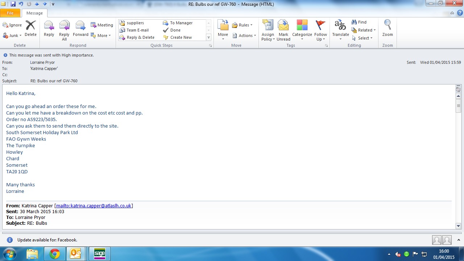Open Assign Policy menu
Image resolution: width=464 pixels, height=261 pixels.
(x=268, y=30)
